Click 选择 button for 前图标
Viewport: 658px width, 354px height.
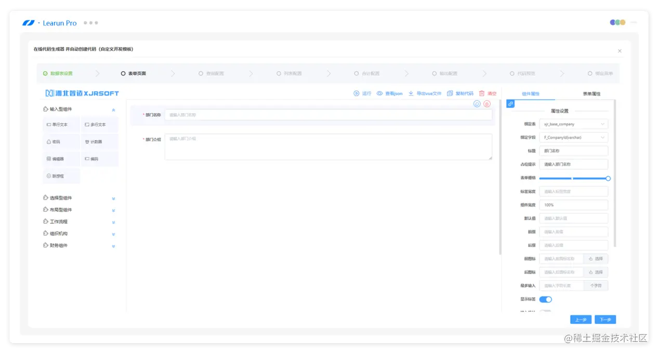click(x=596, y=258)
